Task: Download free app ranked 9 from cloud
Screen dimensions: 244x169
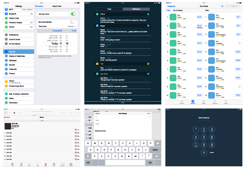Action: (x=239, y=86)
